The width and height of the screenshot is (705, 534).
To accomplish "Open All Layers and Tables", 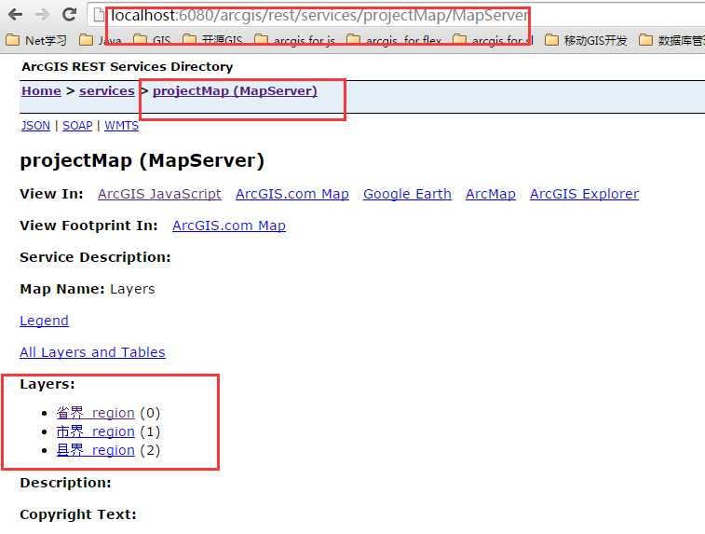I will (x=92, y=352).
